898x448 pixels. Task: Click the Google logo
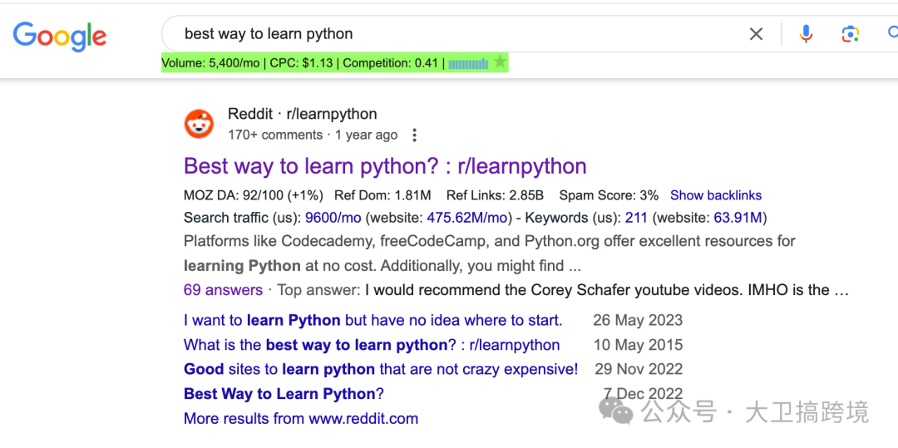coord(60,36)
